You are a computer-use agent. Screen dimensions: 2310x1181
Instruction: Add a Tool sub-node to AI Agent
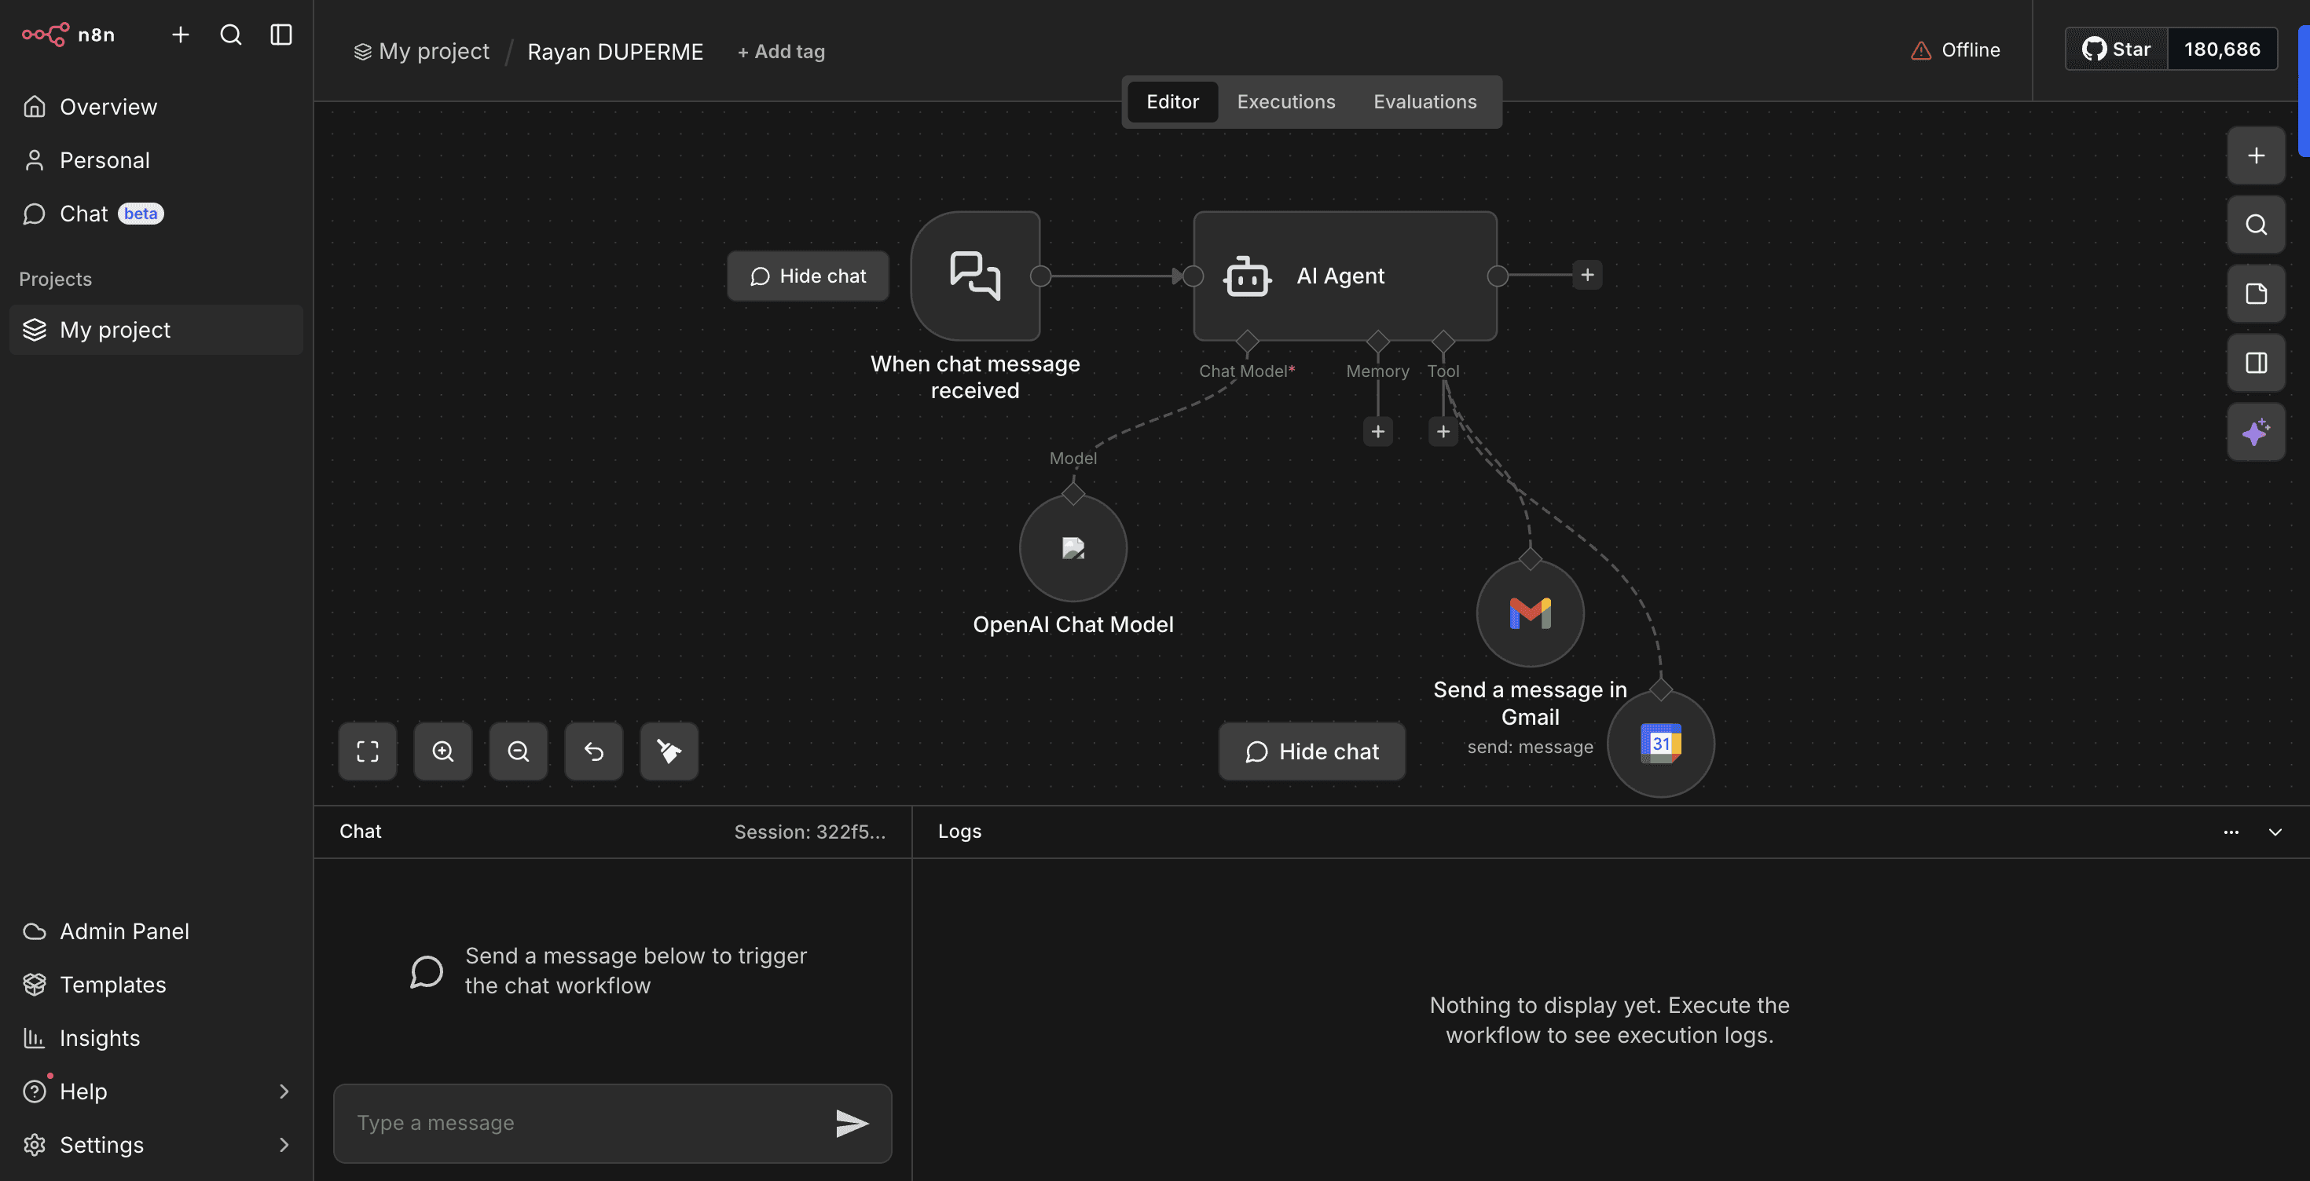(x=1443, y=432)
